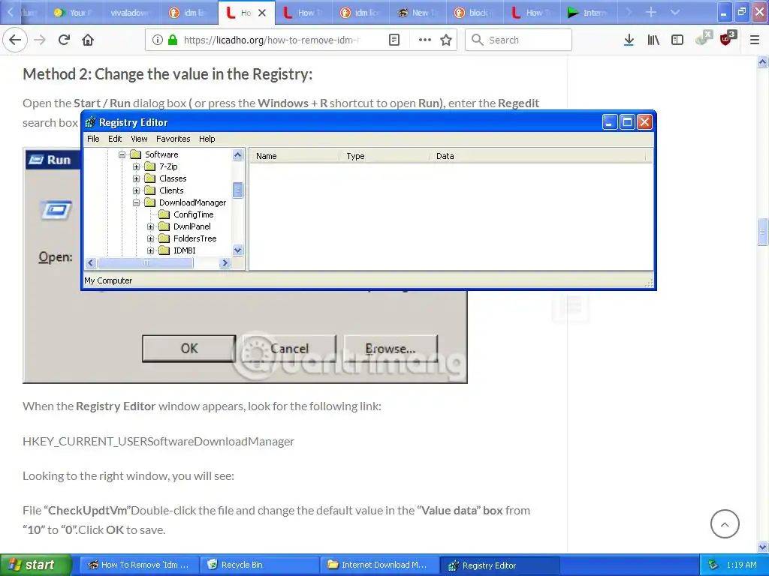Click site information icon in address bar

tap(157, 40)
